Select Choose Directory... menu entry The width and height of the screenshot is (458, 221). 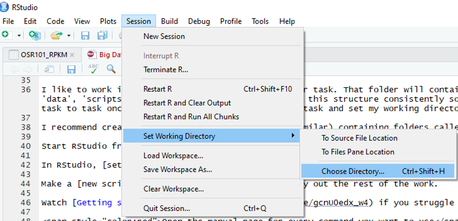[353, 171]
